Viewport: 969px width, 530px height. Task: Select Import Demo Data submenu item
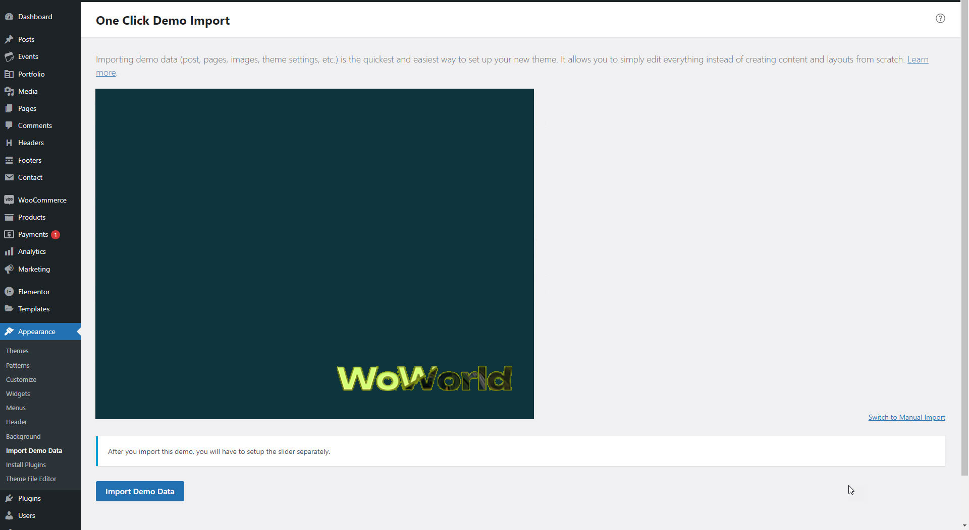[34, 450]
